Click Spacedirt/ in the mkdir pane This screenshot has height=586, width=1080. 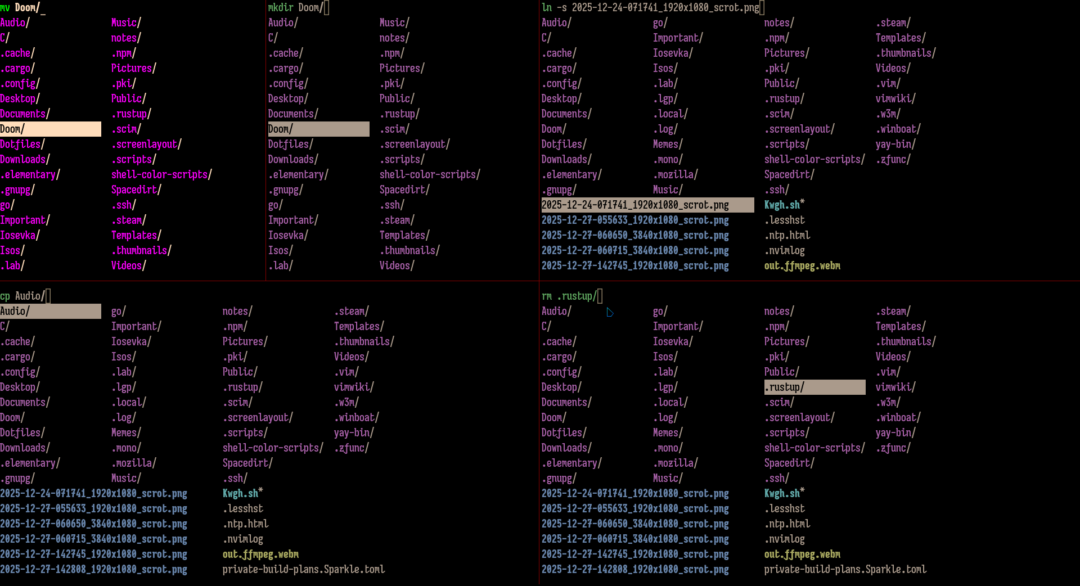[x=404, y=190]
